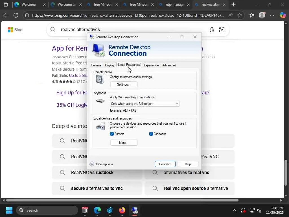
Task: Click the page vertical scrollbar thumb
Action: click(x=286, y=173)
